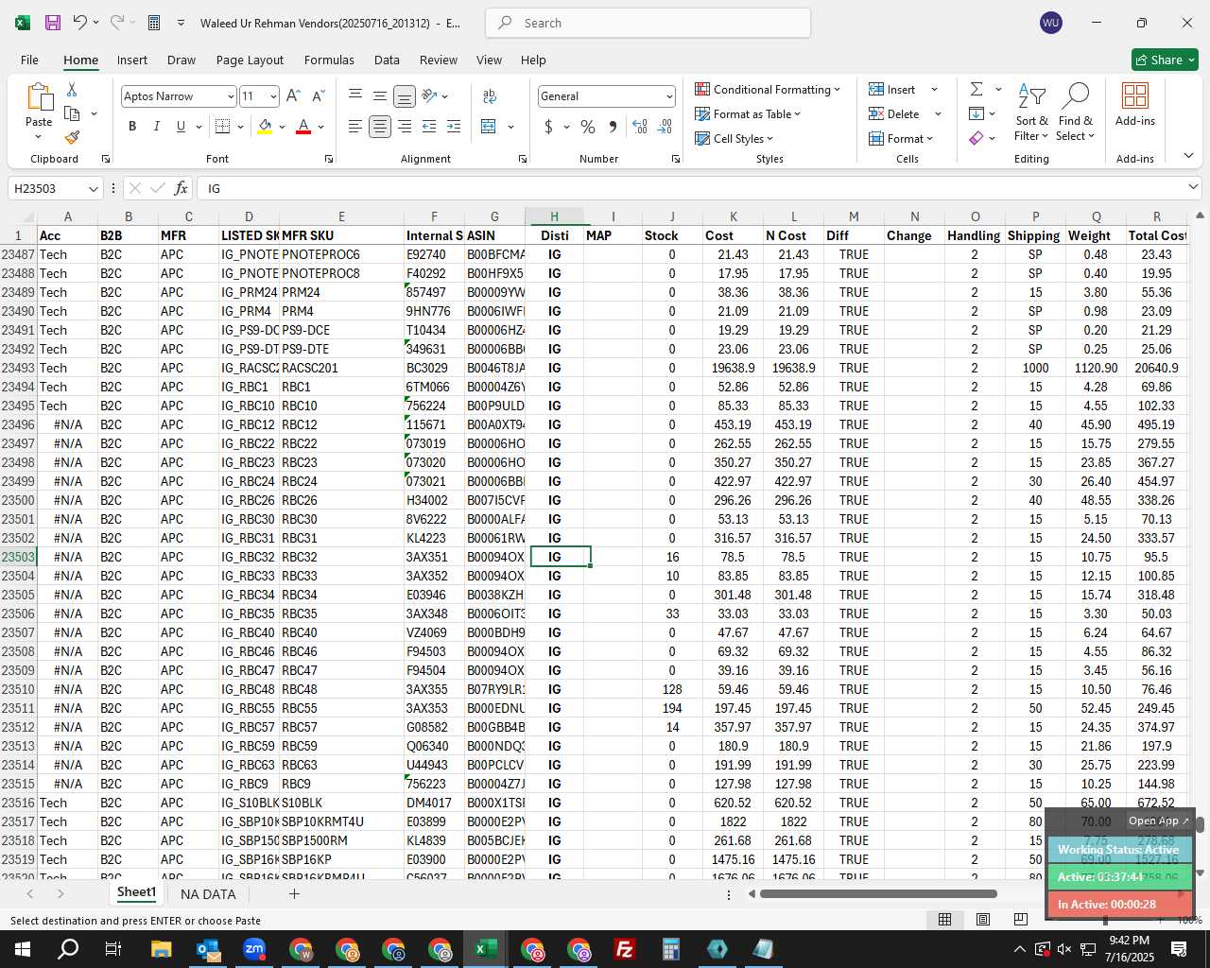Image resolution: width=1210 pixels, height=968 pixels.
Task: Open Find & Select tools
Action: 1076,112
